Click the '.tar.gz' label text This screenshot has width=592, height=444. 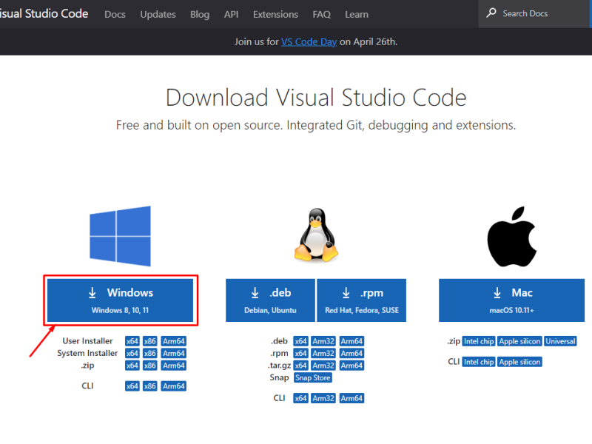280,365
